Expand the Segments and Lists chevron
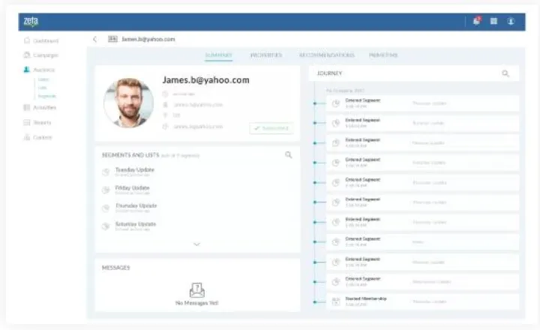The height and width of the screenshot is (330, 540). pyautogui.click(x=197, y=244)
